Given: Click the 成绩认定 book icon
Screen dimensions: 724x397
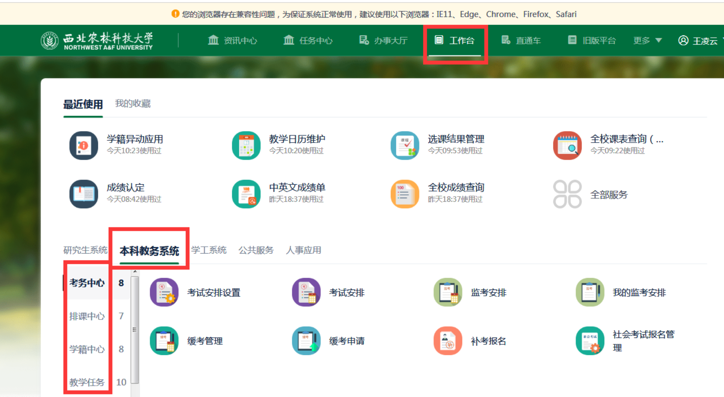Looking at the screenshot, I should pos(83,194).
